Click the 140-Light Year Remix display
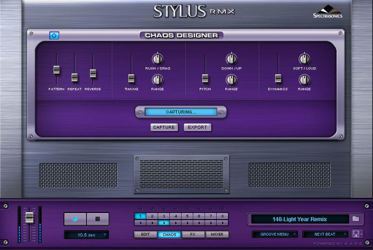The width and height of the screenshot is (373, 250). tap(299, 219)
